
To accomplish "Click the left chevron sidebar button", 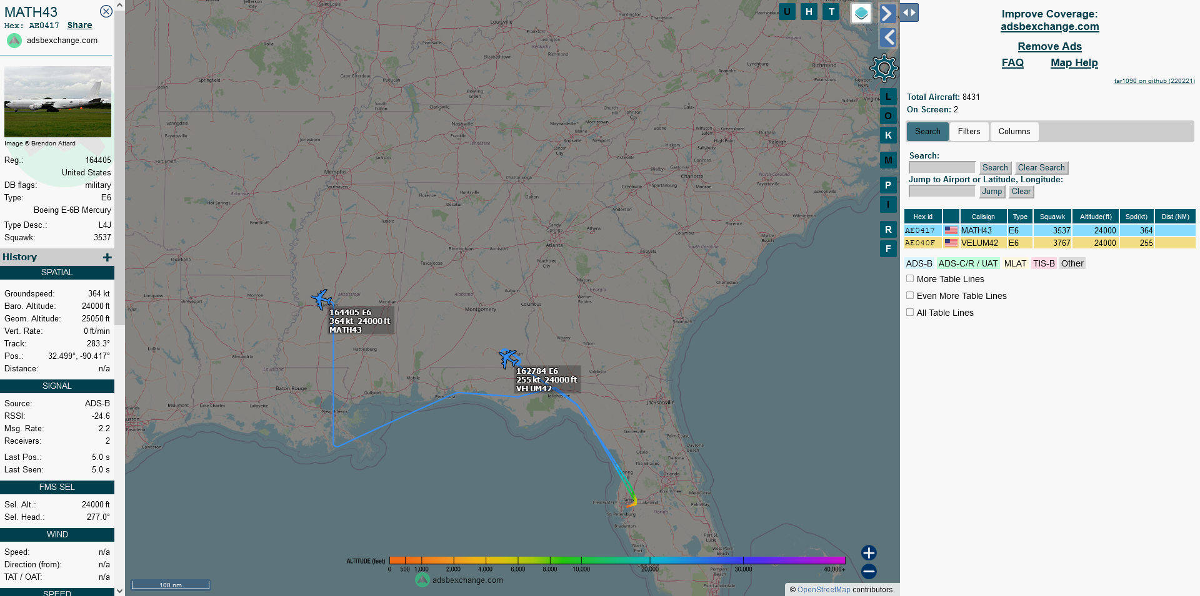I will [888, 38].
